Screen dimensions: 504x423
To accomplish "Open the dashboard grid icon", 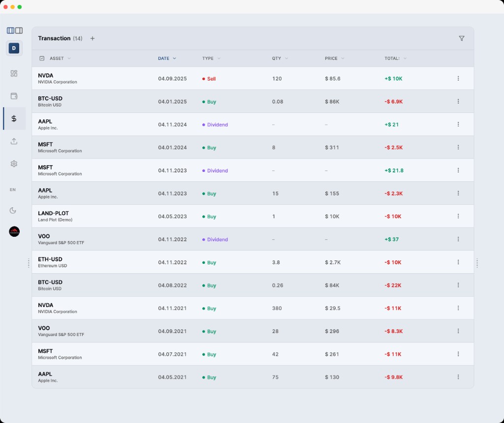I will tap(14, 74).
